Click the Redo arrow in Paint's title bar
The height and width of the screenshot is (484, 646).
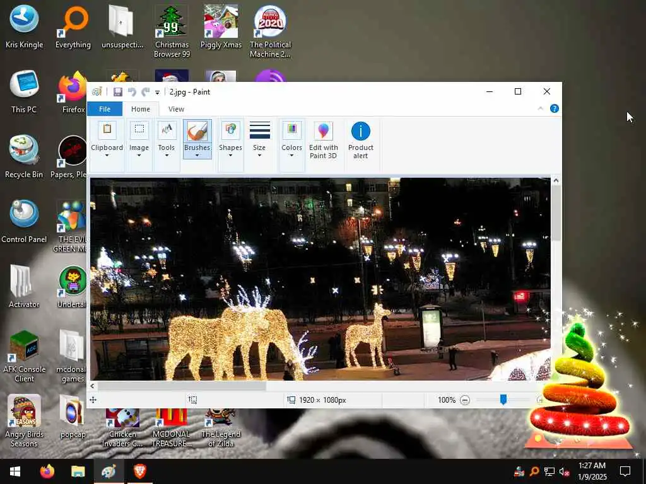[146, 92]
